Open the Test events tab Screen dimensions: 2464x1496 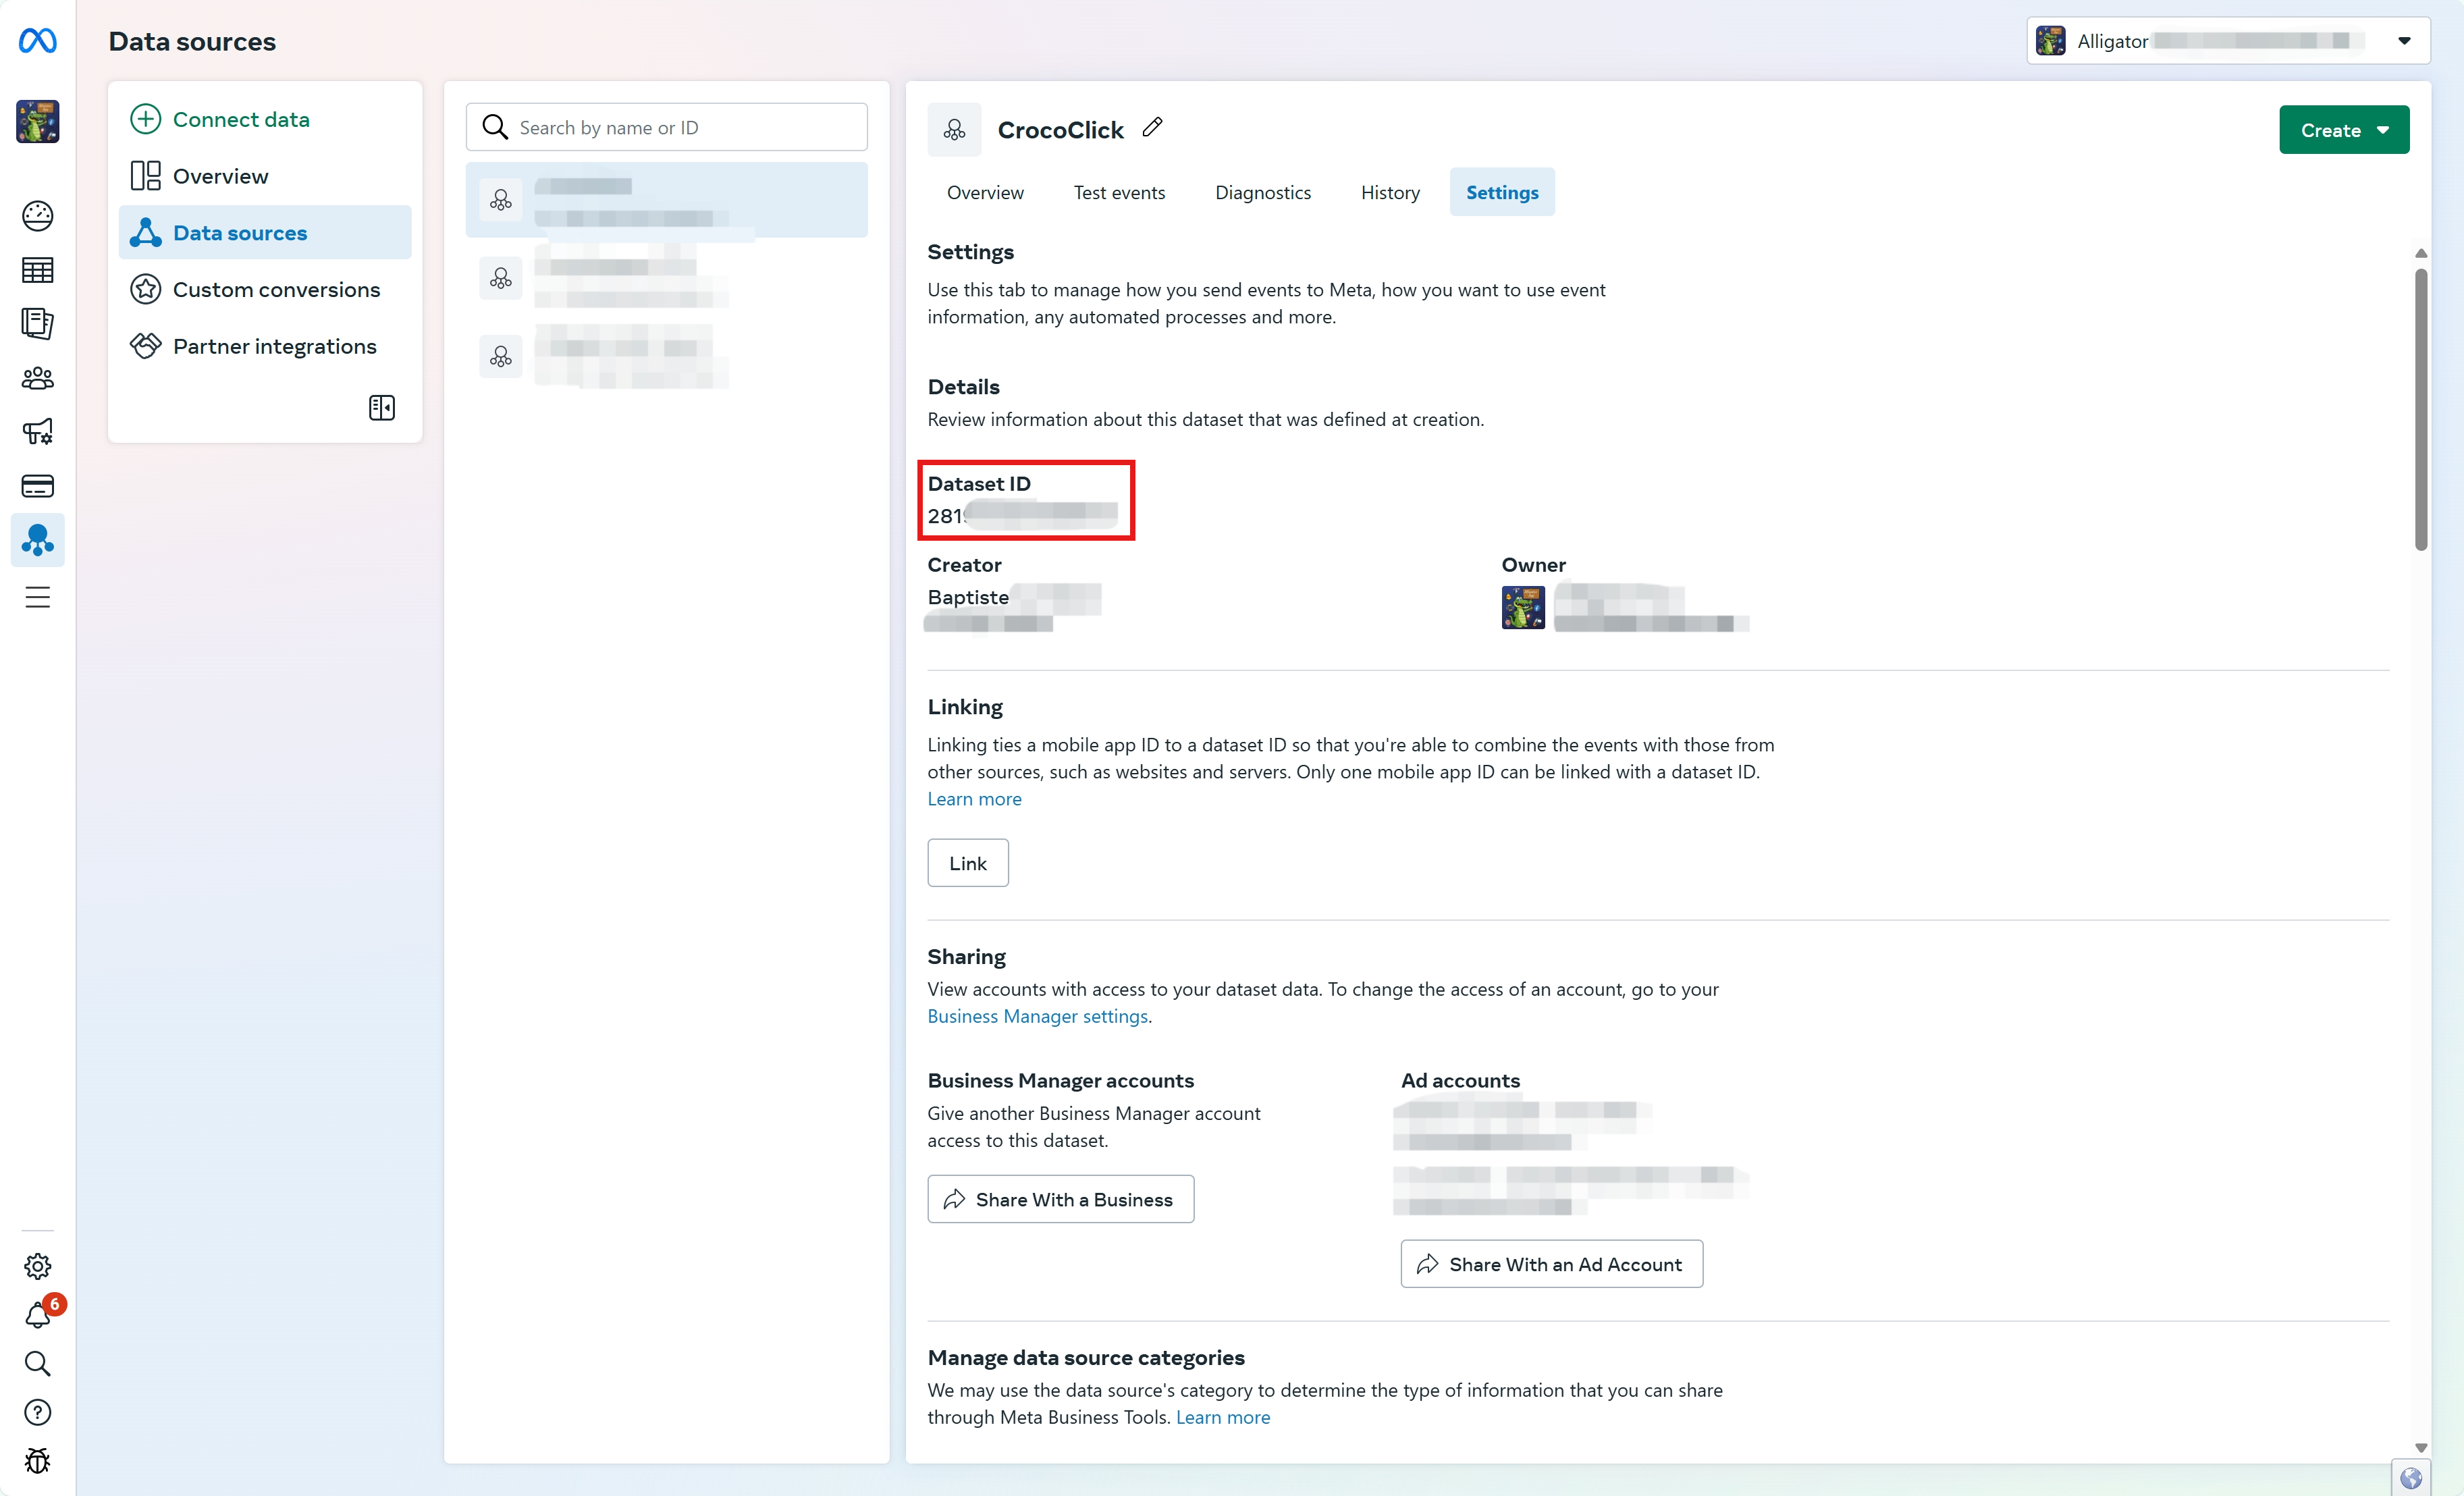1119,192
